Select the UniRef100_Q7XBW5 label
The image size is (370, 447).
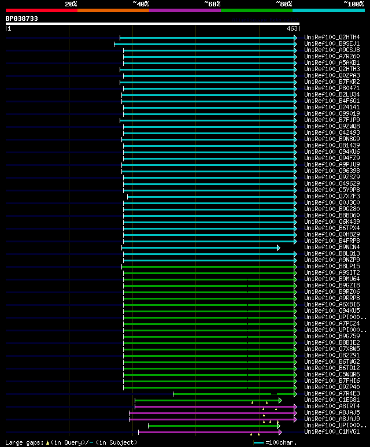(x=332, y=349)
